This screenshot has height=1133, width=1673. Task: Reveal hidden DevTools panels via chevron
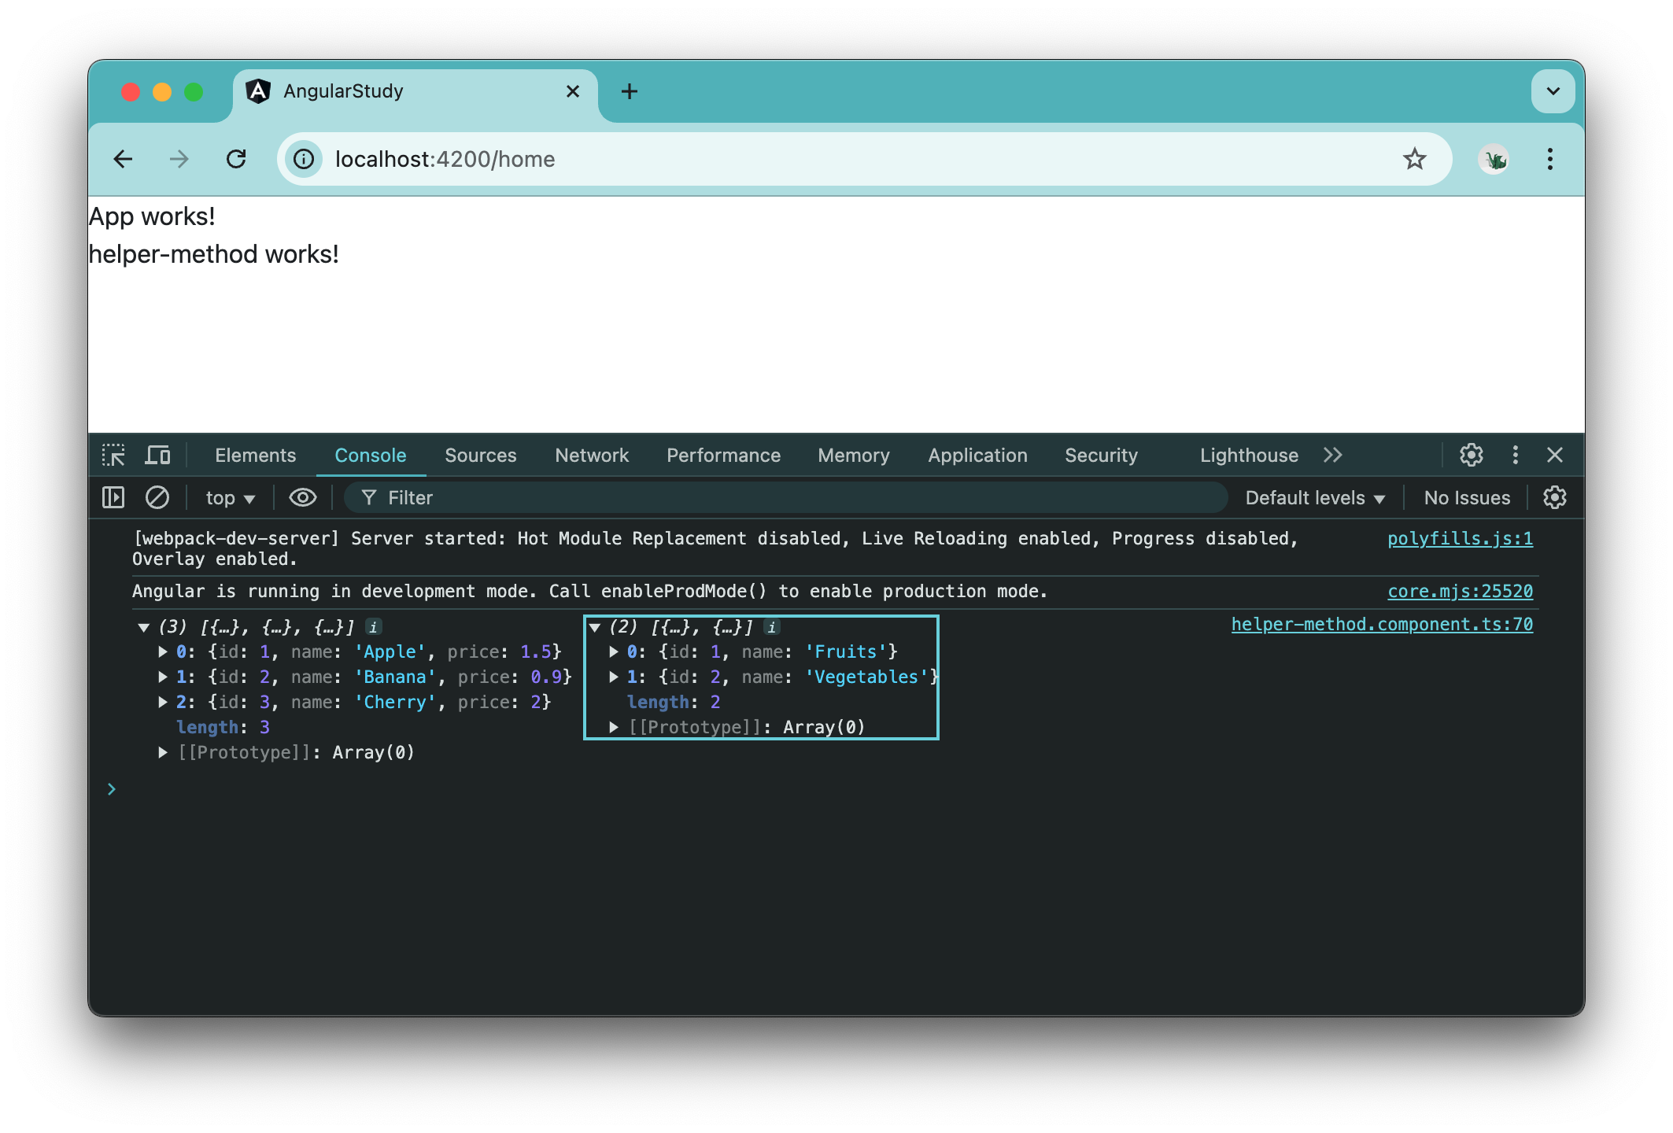[1333, 455]
